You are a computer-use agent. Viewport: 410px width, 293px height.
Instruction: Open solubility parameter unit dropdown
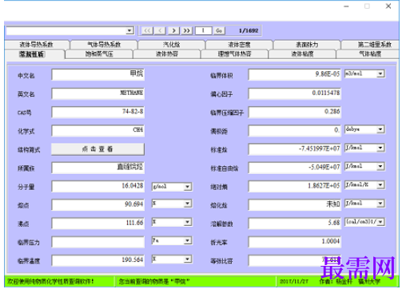tap(364, 222)
